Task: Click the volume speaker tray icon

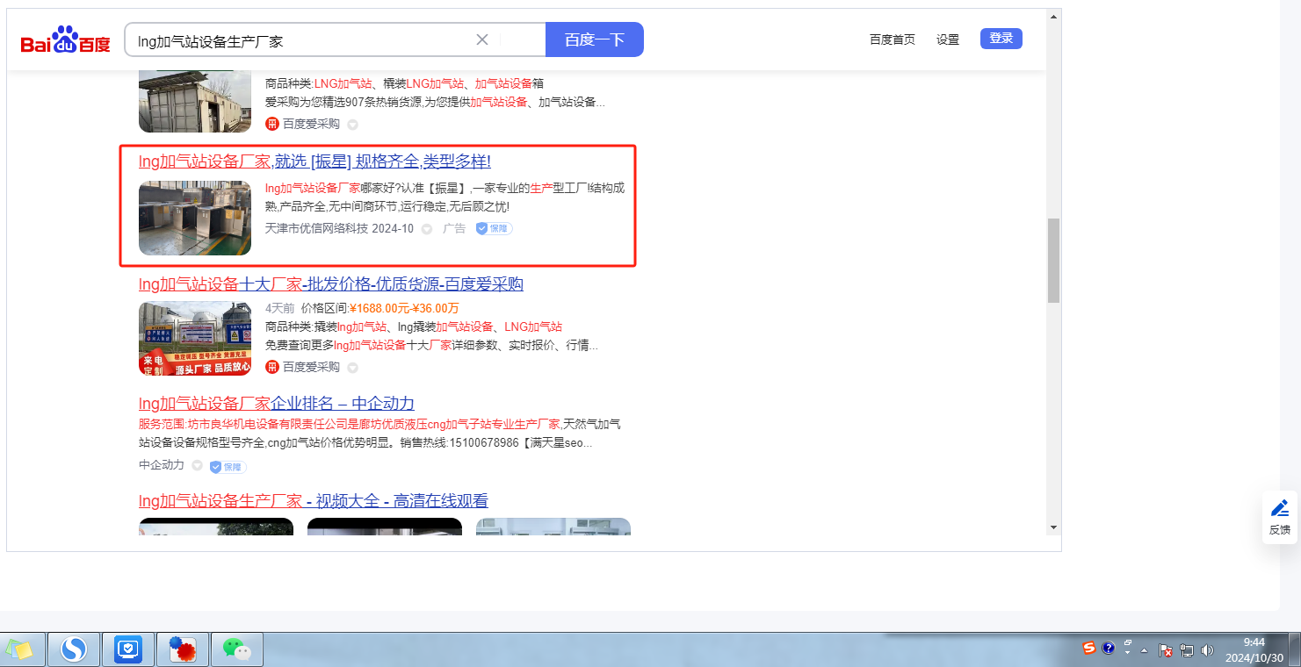Action: [1207, 650]
